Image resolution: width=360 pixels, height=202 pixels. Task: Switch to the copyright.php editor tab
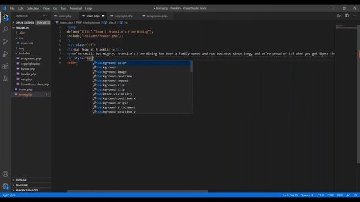[123, 16]
